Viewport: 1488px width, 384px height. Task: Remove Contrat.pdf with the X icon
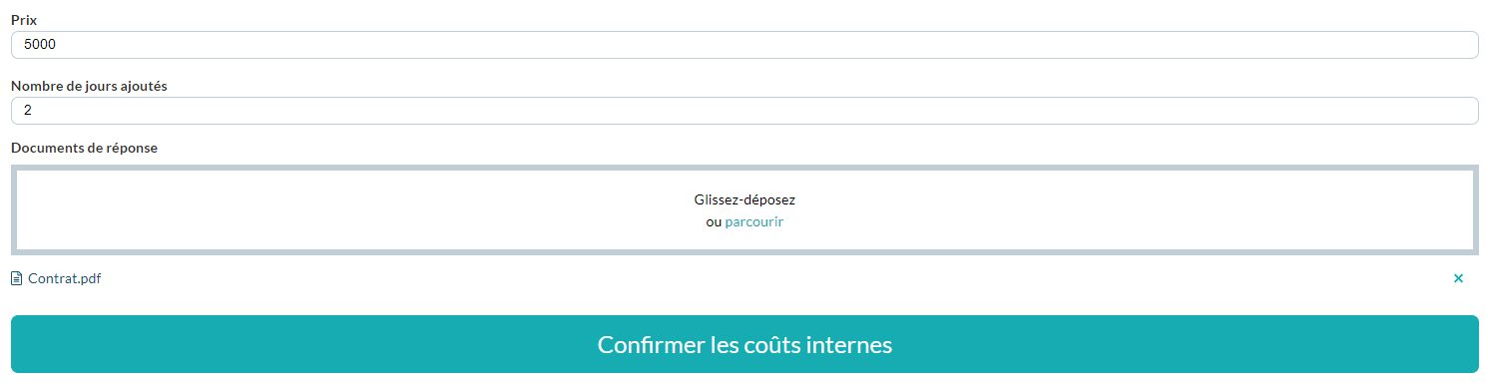(x=1458, y=279)
